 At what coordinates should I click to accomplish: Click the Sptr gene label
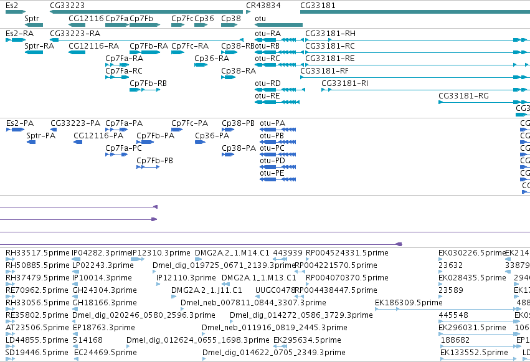click(32, 19)
